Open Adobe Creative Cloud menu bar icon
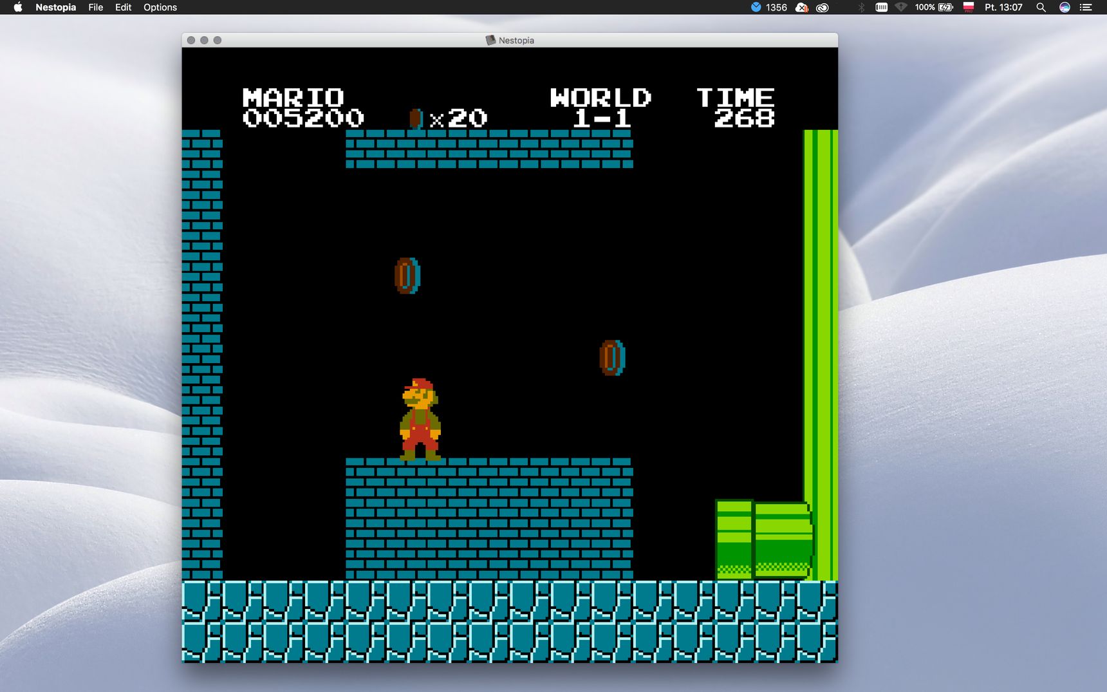This screenshot has height=692, width=1107. 823,7
